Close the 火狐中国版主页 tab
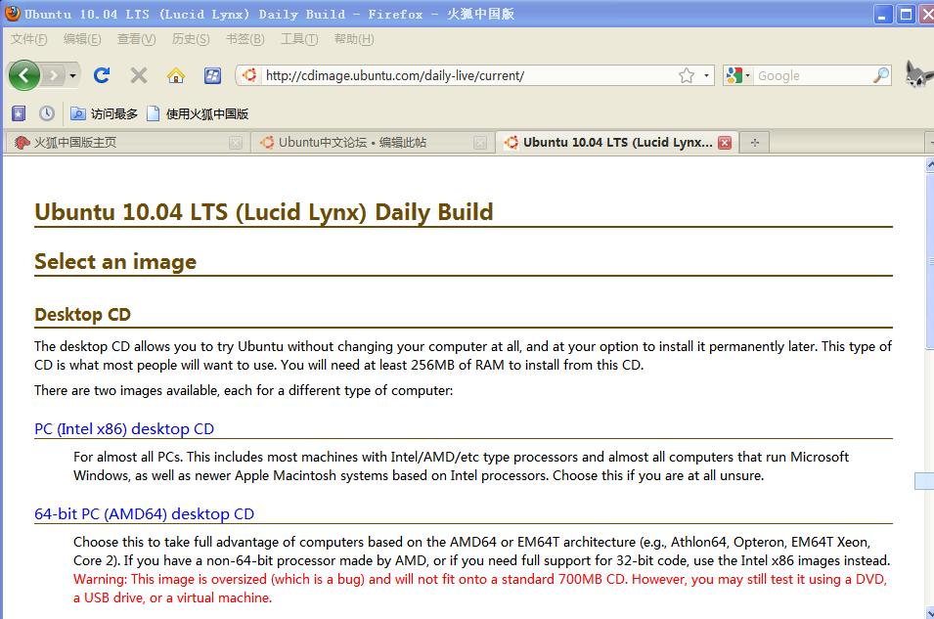Screen dimensions: 934x619 pyautogui.click(x=236, y=143)
